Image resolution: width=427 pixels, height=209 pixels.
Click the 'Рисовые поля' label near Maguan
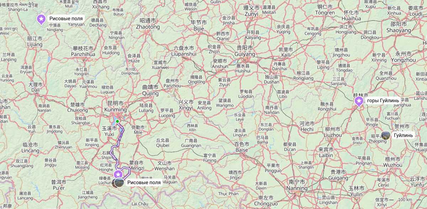click(144, 182)
